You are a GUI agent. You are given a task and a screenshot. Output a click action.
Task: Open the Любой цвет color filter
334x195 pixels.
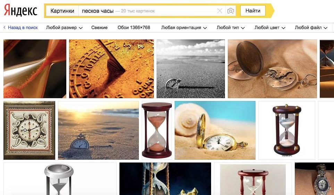click(x=270, y=28)
